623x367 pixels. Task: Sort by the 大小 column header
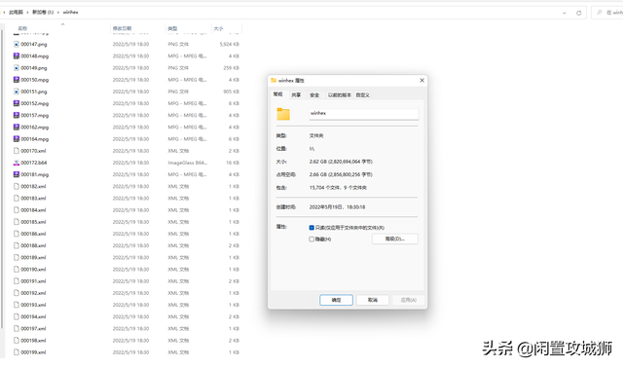click(x=218, y=28)
